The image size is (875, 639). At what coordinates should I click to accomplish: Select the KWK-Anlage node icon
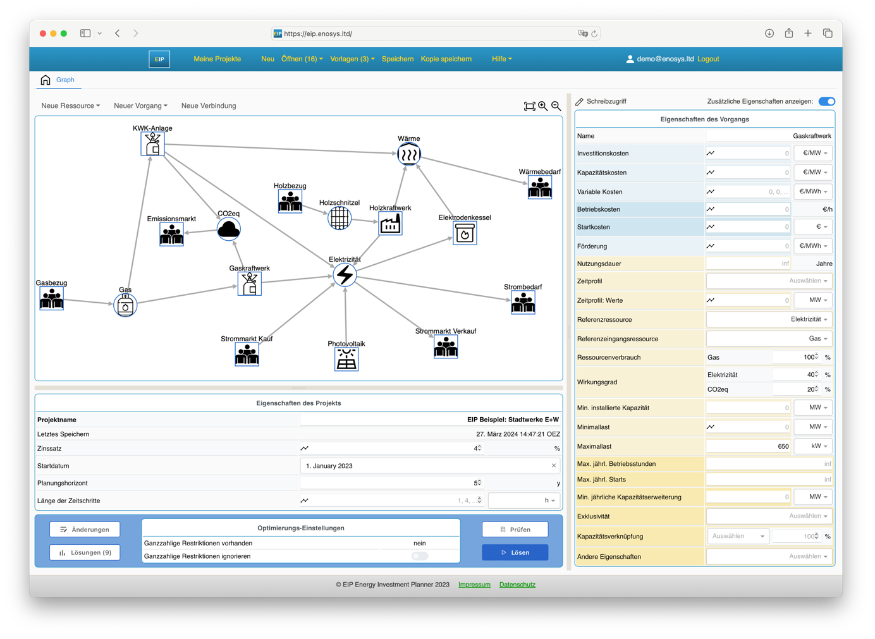click(152, 144)
